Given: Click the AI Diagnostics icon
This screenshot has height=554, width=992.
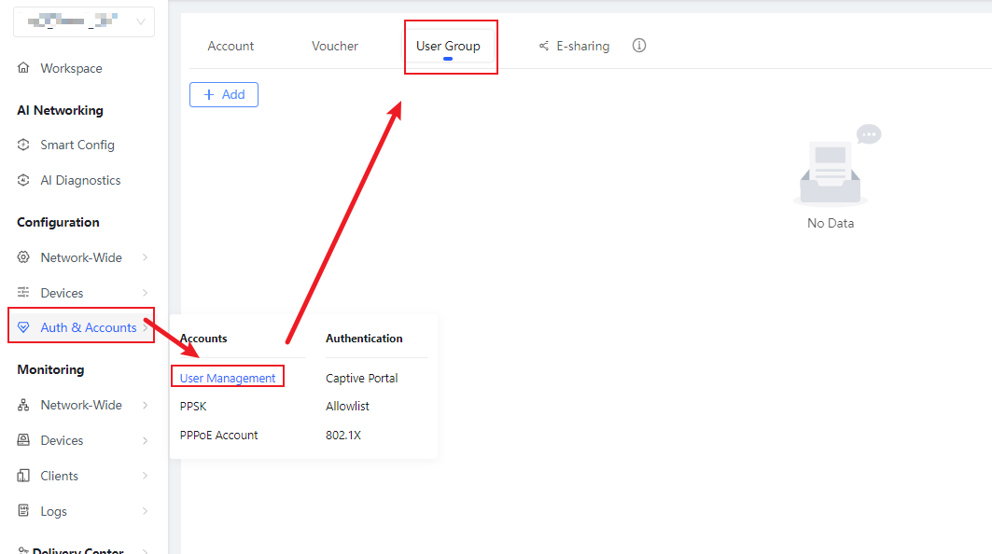Looking at the screenshot, I should [x=23, y=180].
